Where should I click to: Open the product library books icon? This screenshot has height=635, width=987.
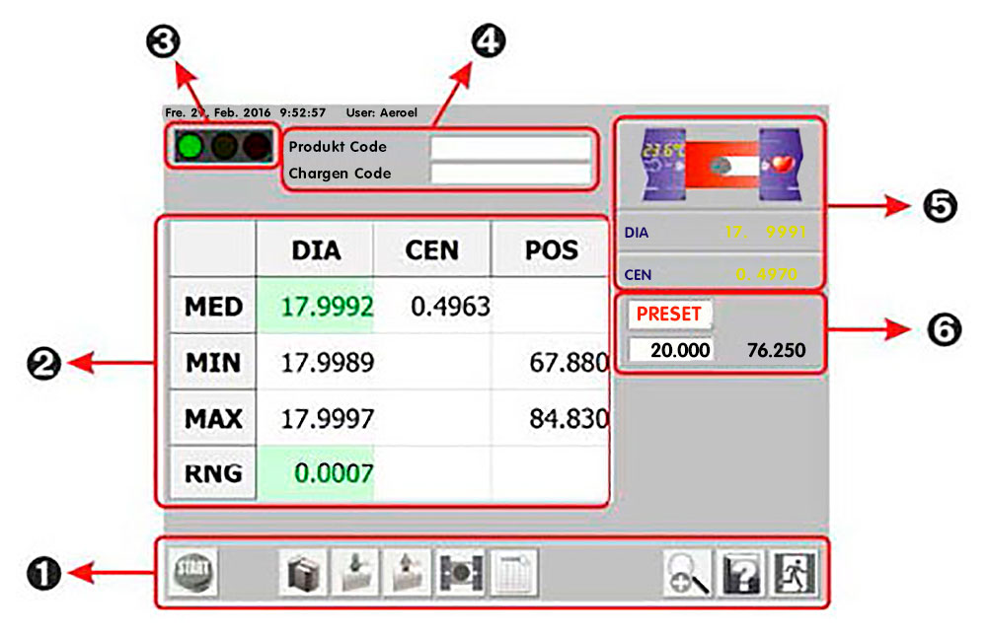pos(300,573)
